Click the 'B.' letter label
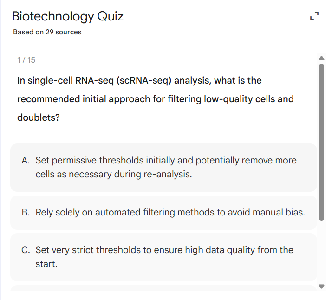This screenshot has height=300, width=332. (26, 213)
